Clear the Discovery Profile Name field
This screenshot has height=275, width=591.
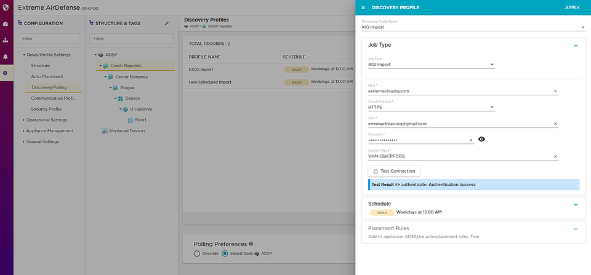pos(583,27)
